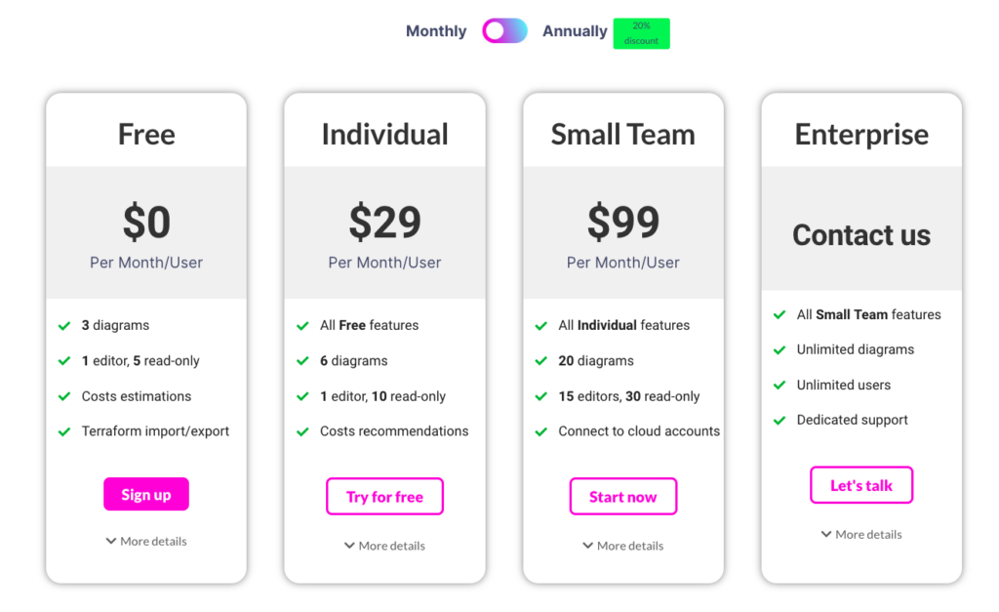Toggle the Monthly/Annually billing switch
Screen dimensions: 999x612
tap(504, 30)
